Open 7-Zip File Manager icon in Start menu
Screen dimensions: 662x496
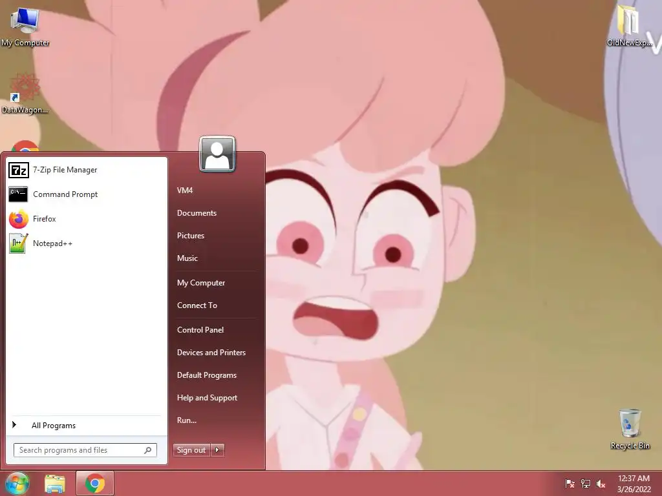tap(19, 170)
